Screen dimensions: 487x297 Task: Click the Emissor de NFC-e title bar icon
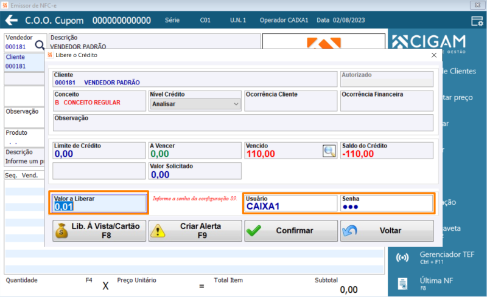pos(5,5)
